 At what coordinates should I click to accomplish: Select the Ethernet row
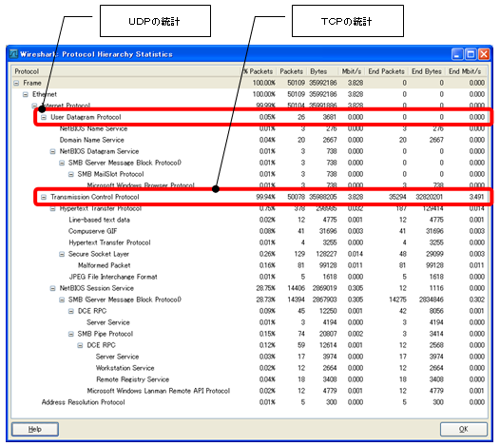249,94
